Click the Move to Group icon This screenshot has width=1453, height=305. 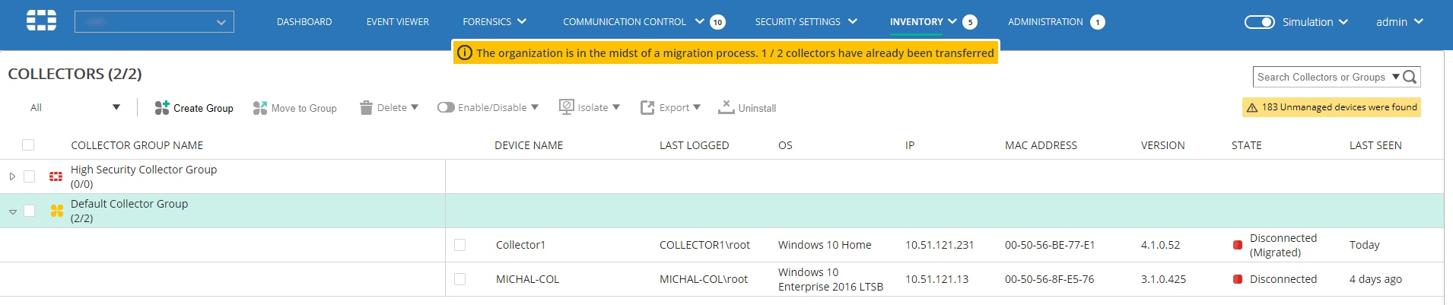click(260, 108)
